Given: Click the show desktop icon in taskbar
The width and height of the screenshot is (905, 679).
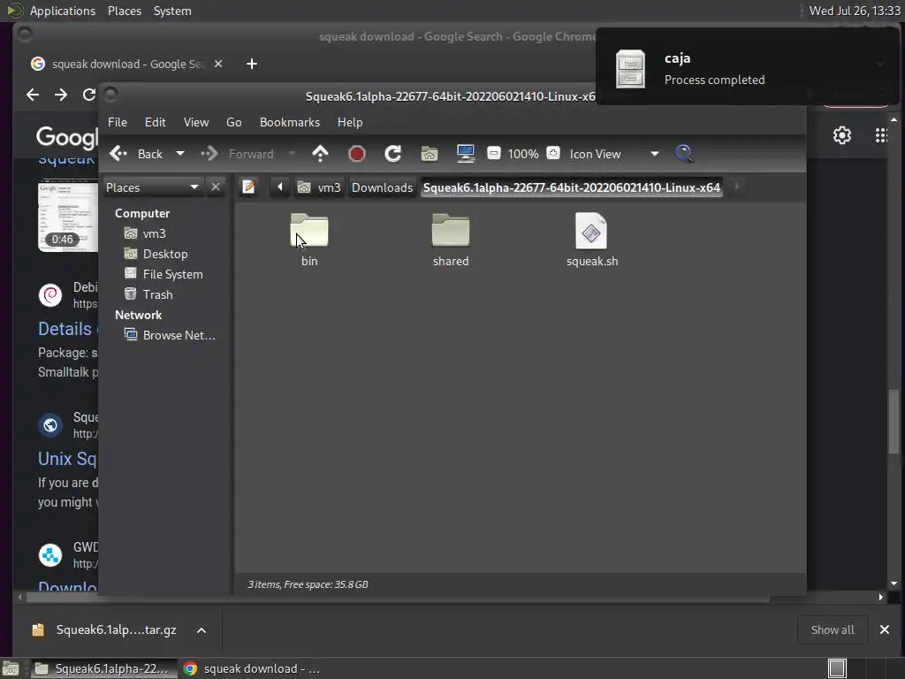Looking at the screenshot, I should pos(11,668).
